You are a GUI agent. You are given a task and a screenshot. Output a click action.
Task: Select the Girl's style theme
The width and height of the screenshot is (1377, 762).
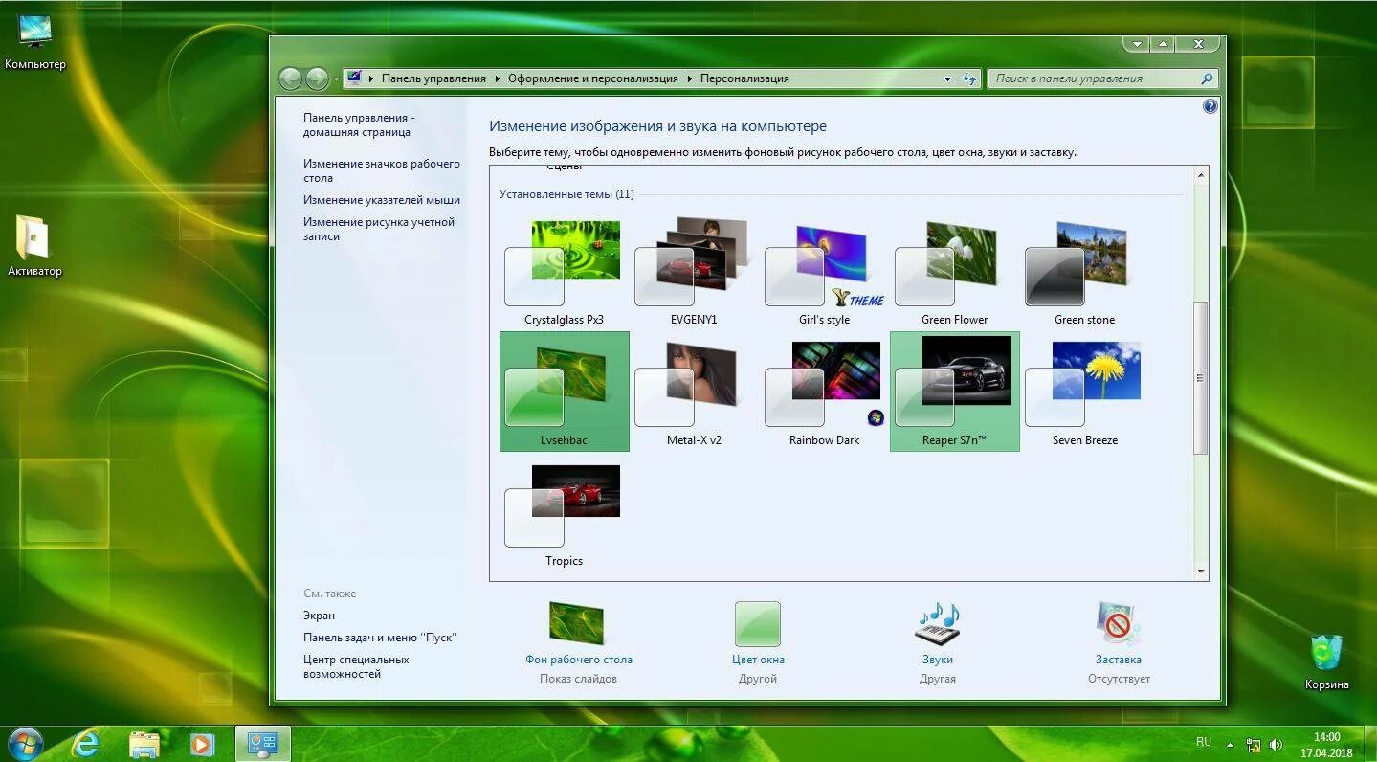coord(824,271)
